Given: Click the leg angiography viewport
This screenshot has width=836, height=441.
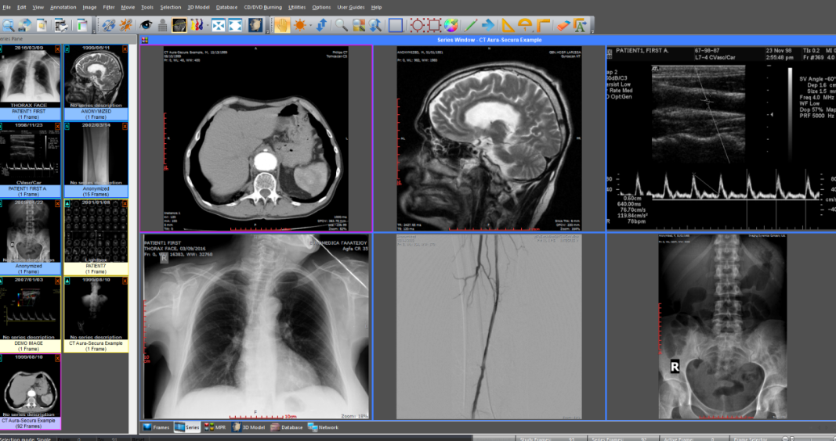Looking at the screenshot, I should [490, 327].
